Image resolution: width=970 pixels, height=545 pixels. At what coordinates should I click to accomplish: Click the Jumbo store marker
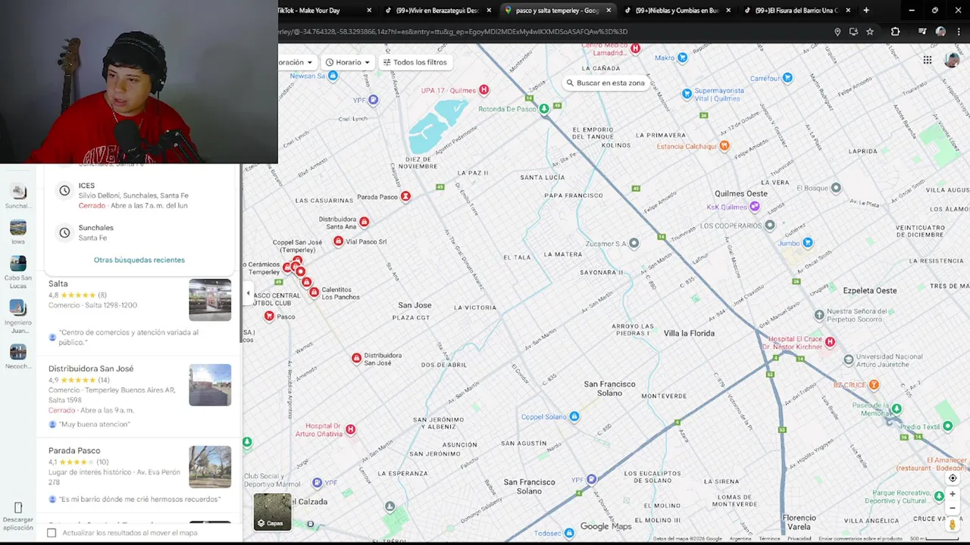click(808, 243)
